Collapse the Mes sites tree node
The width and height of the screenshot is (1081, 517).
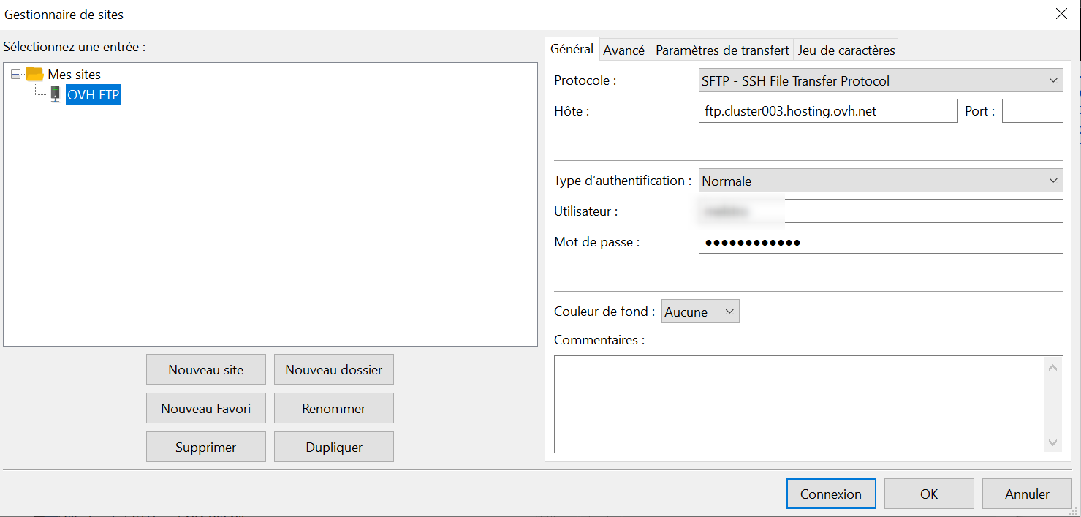tap(16, 75)
